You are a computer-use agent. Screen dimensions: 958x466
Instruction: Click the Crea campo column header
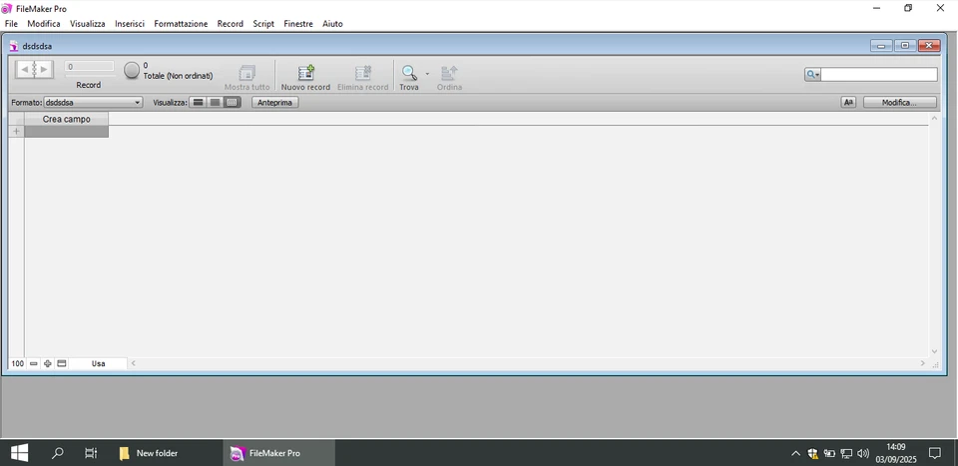67,119
